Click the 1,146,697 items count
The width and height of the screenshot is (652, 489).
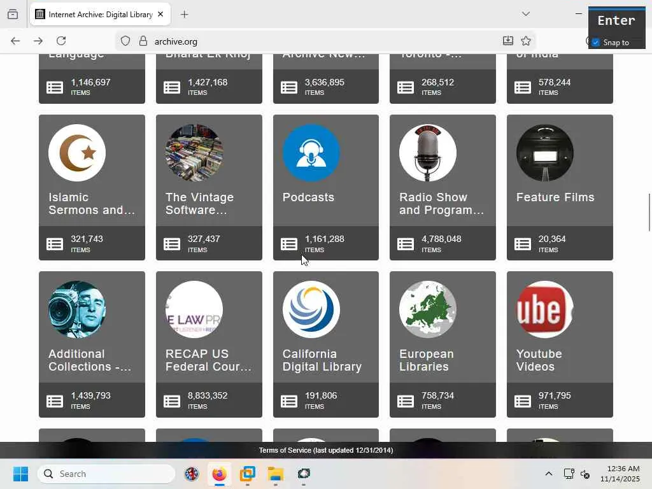point(90,82)
